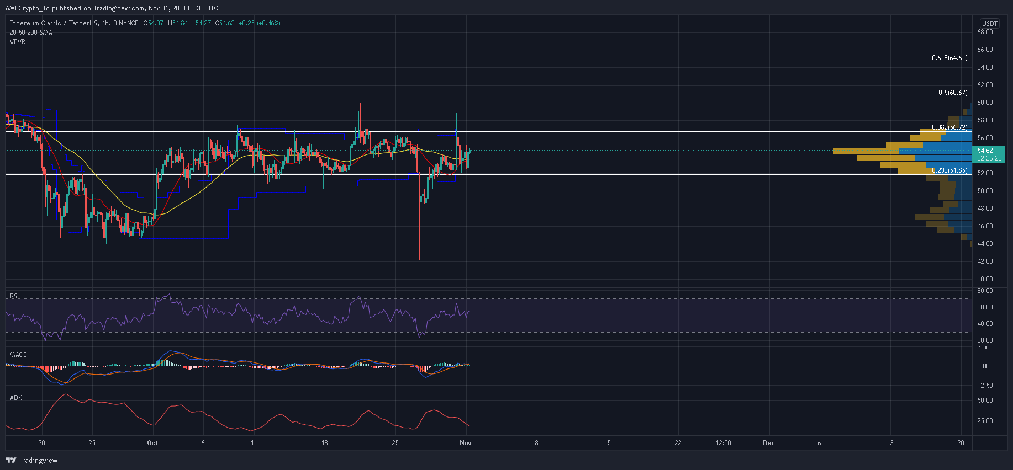
Task: Click the MACD pane label
Action: pos(18,355)
